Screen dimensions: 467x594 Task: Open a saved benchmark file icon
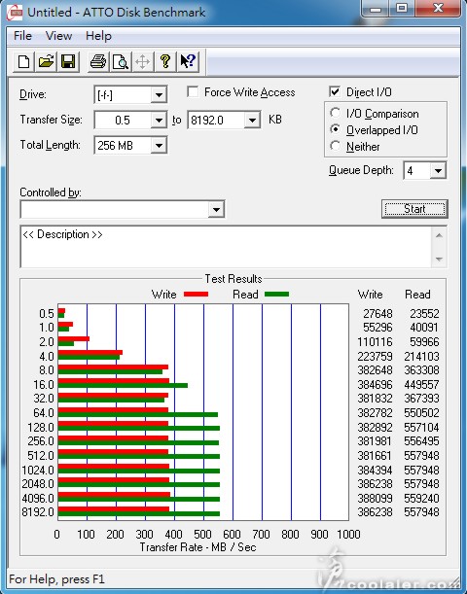[46, 61]
